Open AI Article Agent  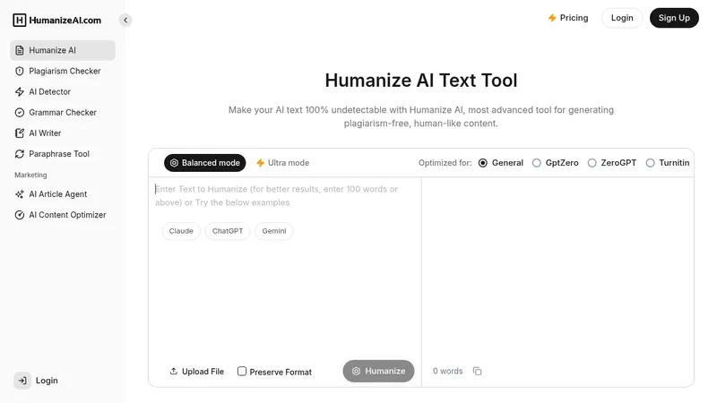[x=63, y=194]
